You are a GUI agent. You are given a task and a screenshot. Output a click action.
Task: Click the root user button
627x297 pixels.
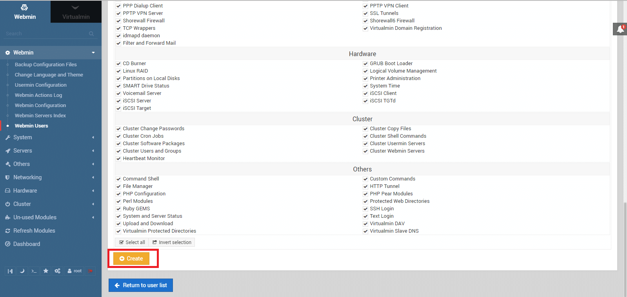click(74, 271)
